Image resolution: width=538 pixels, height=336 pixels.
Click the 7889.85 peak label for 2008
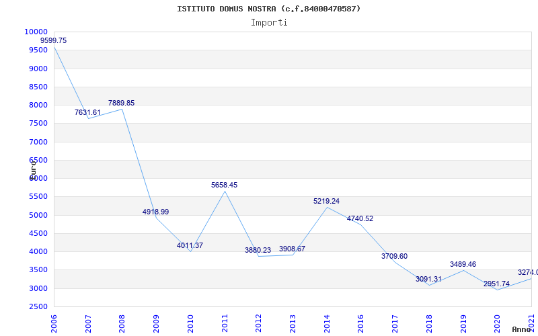coord(122,103)
